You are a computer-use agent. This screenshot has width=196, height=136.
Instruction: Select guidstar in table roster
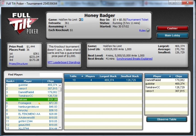point(166,84)
